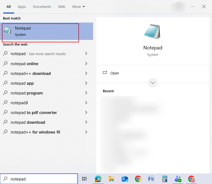Open Outlook from the taskbar
This screenshot has width=212, height=184.
[125, 179]
